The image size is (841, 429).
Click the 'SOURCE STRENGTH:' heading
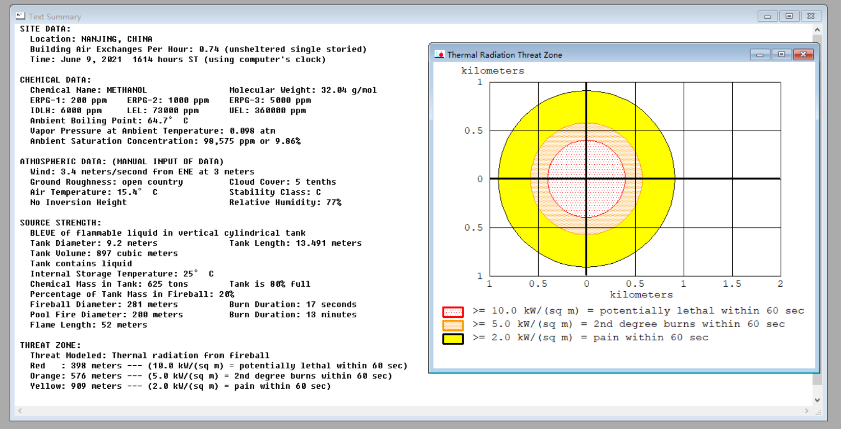61,223
